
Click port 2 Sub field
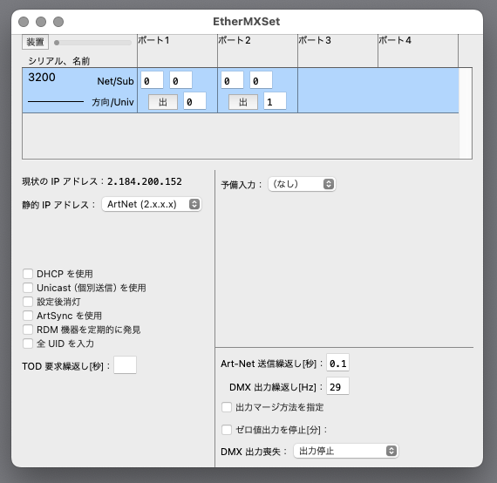[261, 80]
